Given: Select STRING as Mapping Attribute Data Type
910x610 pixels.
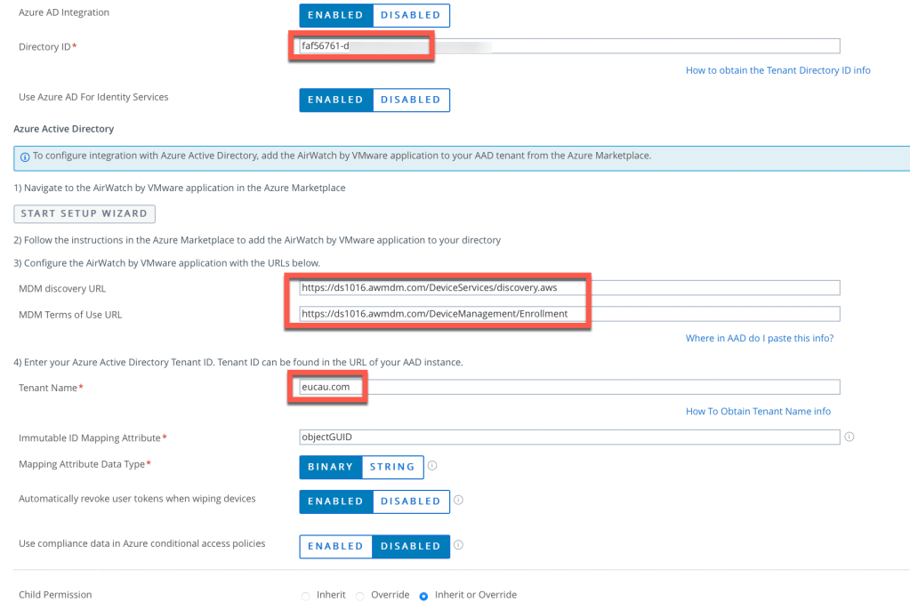Looking at the screenshot, I should point(392,466).
